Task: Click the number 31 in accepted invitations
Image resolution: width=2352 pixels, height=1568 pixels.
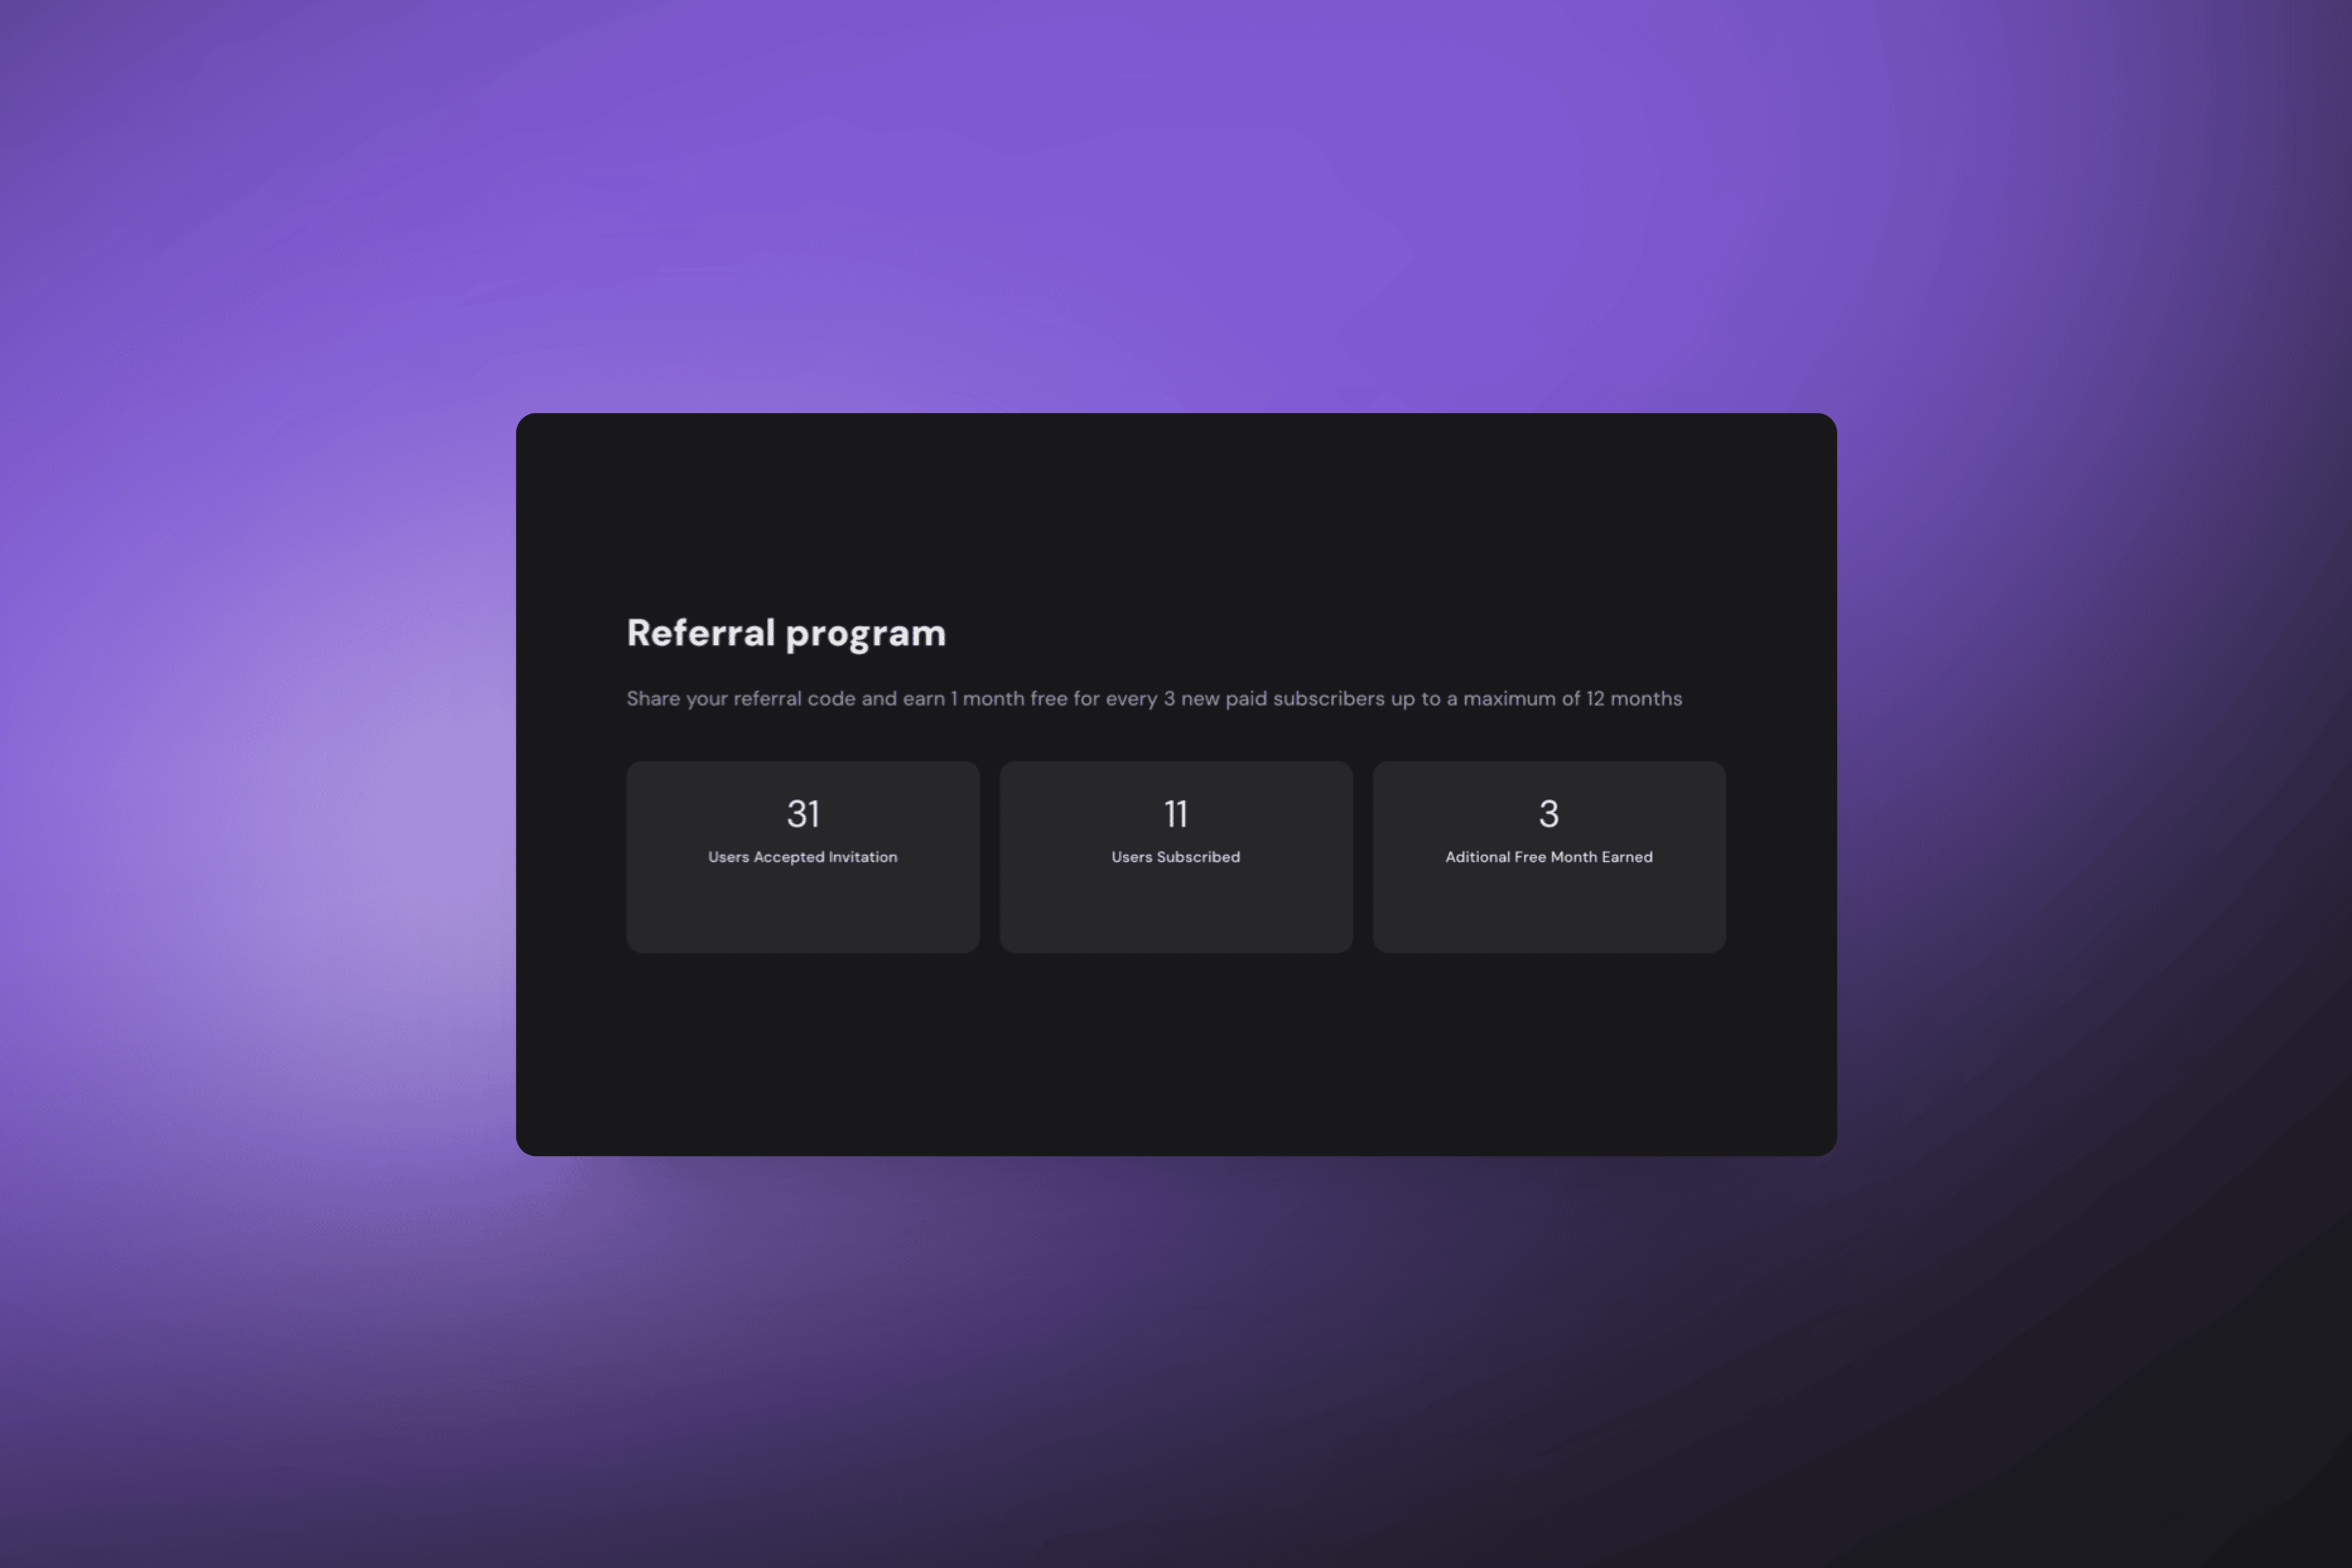Action: tap(803, 814)
